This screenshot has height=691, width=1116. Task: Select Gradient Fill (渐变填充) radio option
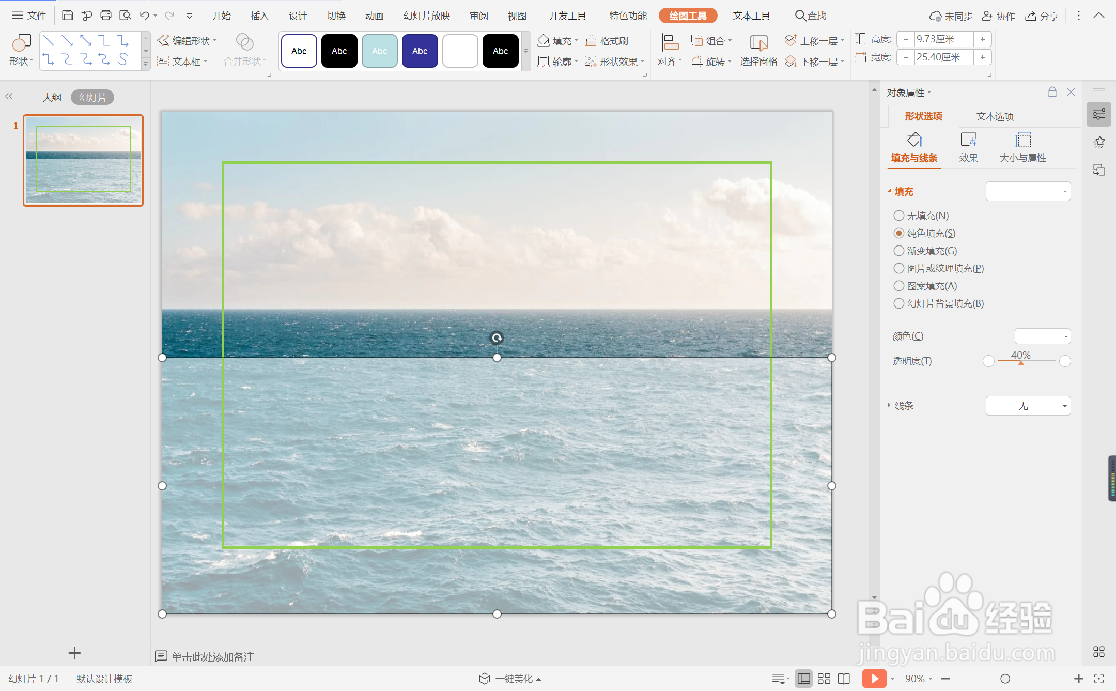899,251
